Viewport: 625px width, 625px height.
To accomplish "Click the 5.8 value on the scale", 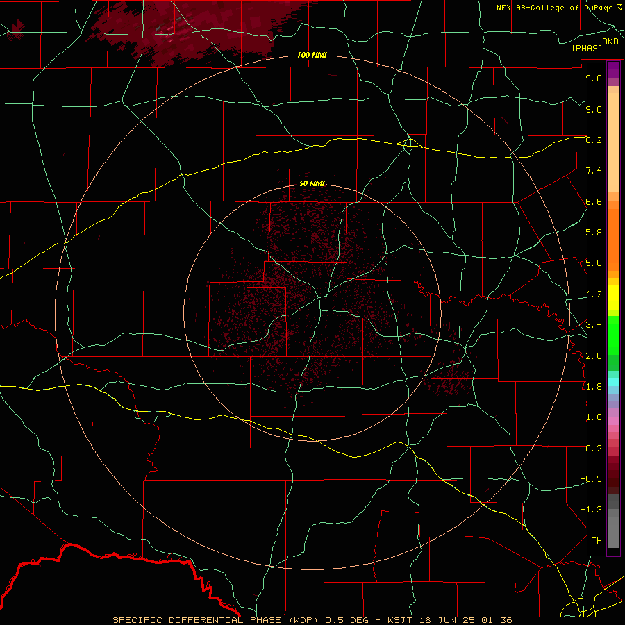I will (x=594, y=233).
